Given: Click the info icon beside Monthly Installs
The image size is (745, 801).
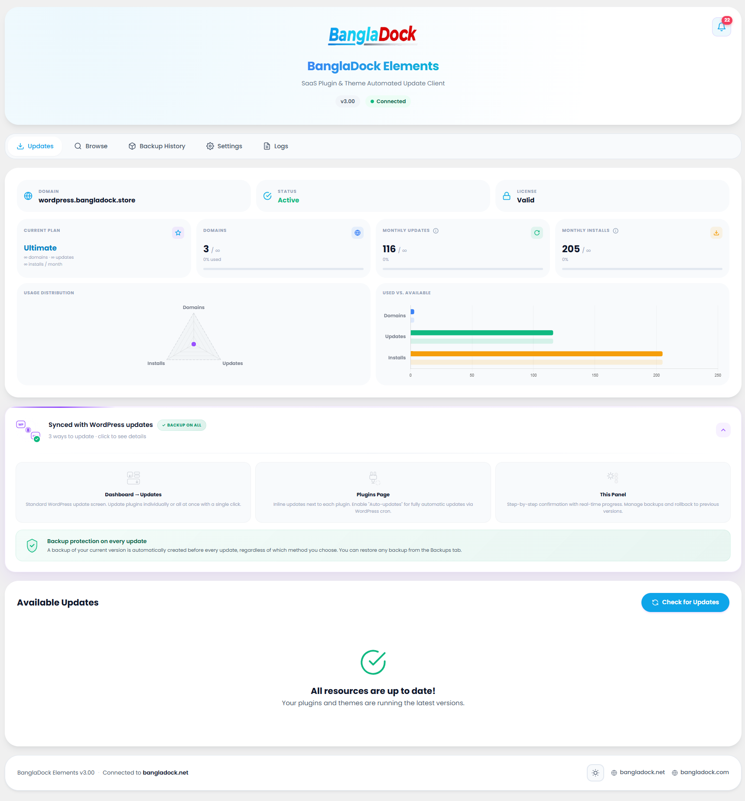Looking at the screenshot, I should tap(616, 231).
